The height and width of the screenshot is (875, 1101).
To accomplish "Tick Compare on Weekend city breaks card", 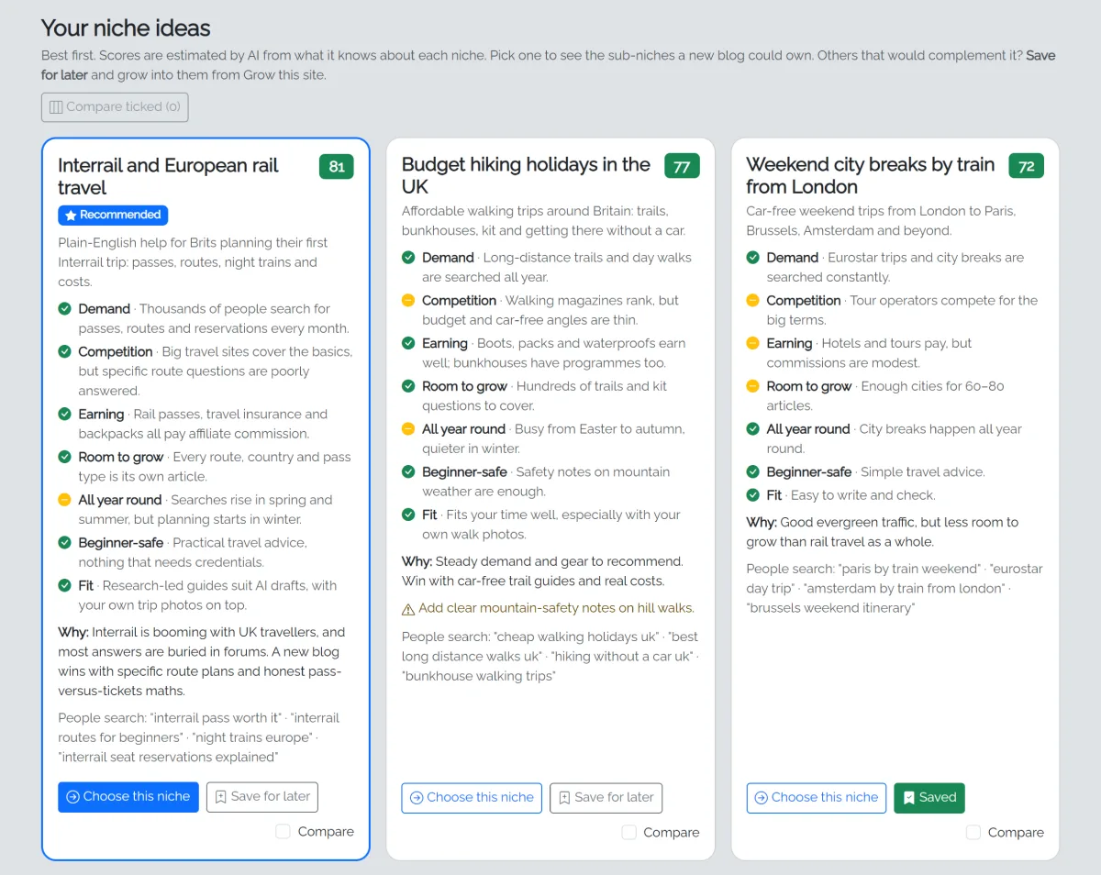I will pyautogui.click(x=973, y=832).
